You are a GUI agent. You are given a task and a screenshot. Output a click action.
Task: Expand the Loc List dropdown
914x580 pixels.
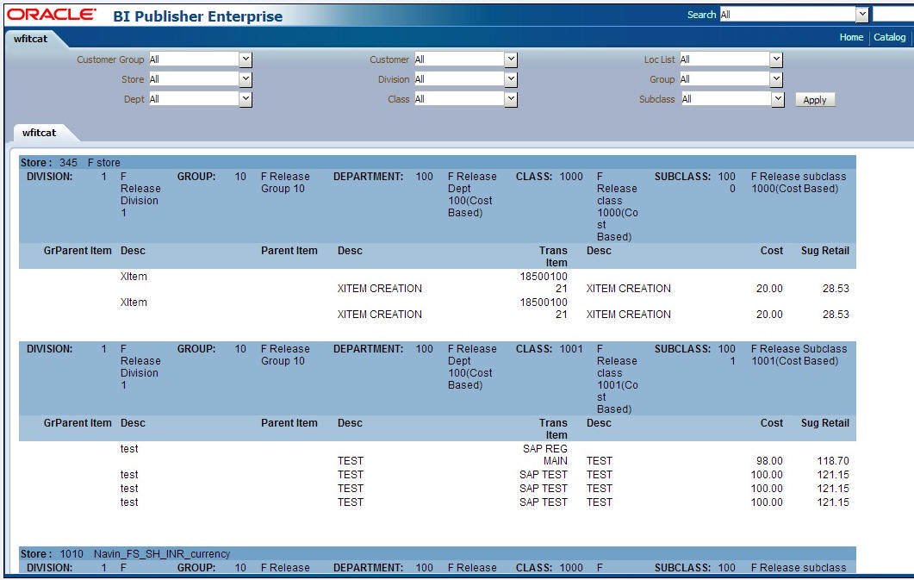776,59
